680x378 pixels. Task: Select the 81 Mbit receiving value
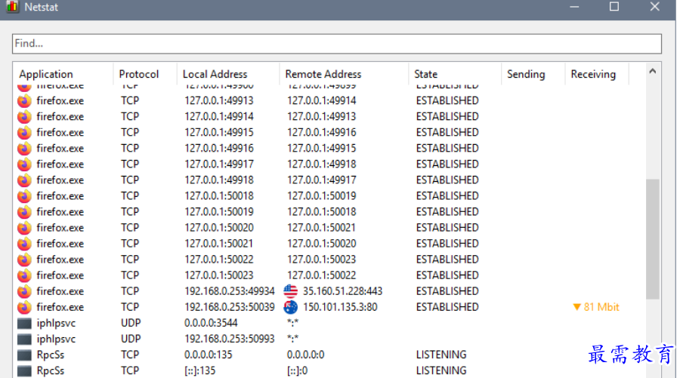(x=601, y=307)
